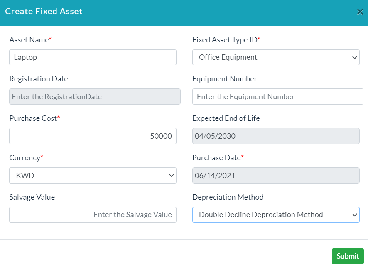Click the Asset Name field containing Laptop
This screenshot has height=267, width=368.
tap(93, 57)
